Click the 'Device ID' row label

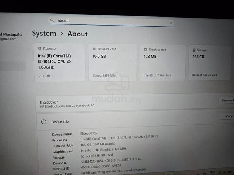click(x=60, y=163)
